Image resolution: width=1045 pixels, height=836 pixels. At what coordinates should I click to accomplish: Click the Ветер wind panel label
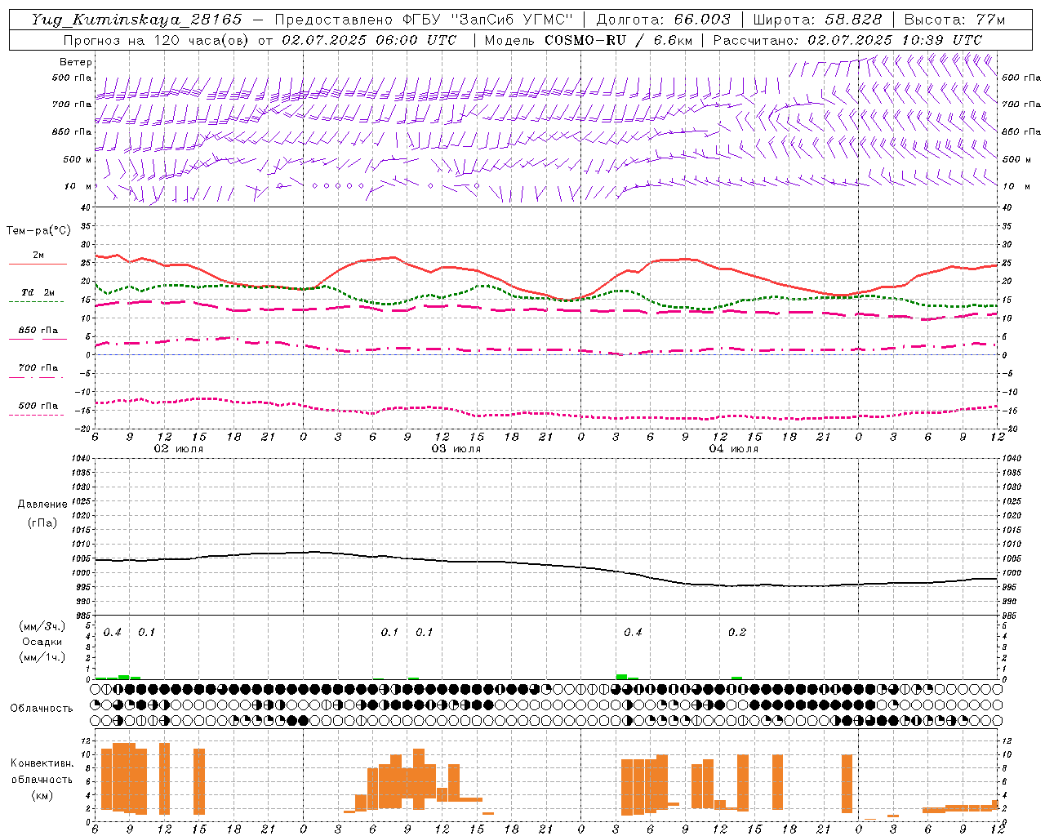(x=76, y=62)
